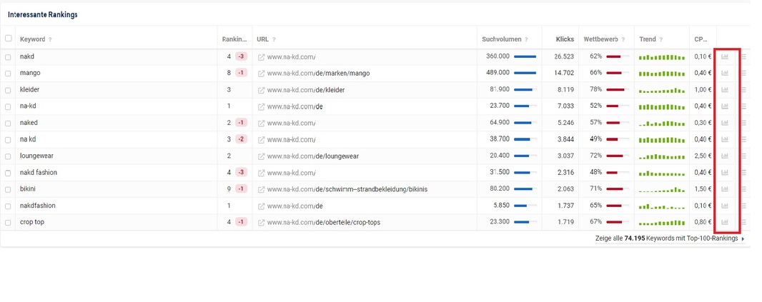This screenshot has height=302, width=762.
Task: Open ranking history chart icon for naked row
Action: (x=725, y=123)
